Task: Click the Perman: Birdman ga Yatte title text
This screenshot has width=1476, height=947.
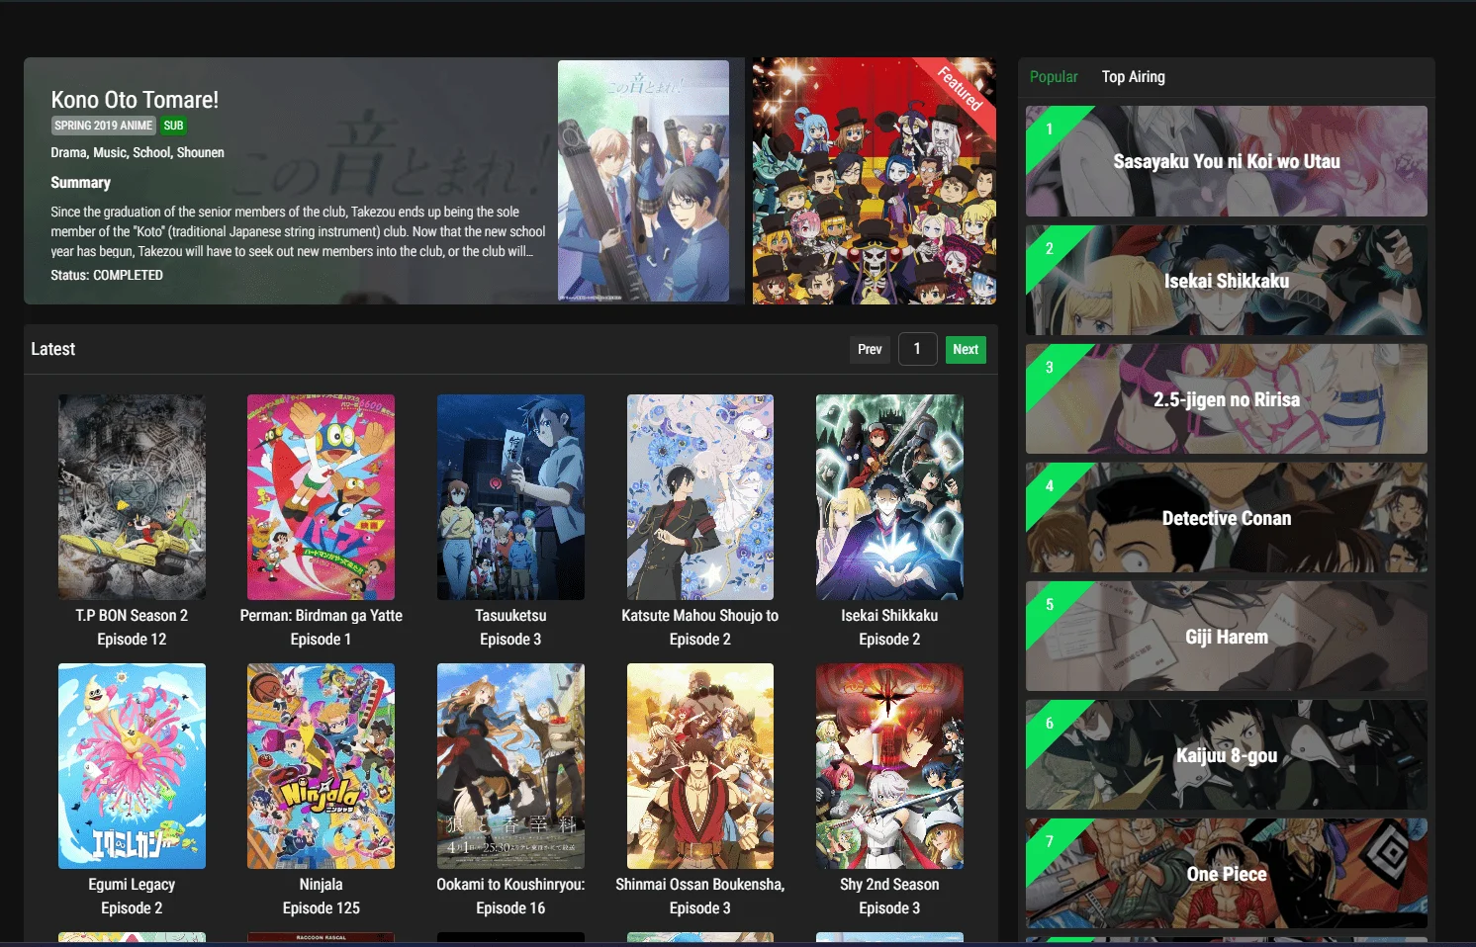Action: pyautogui.click(x=321, y=615)
